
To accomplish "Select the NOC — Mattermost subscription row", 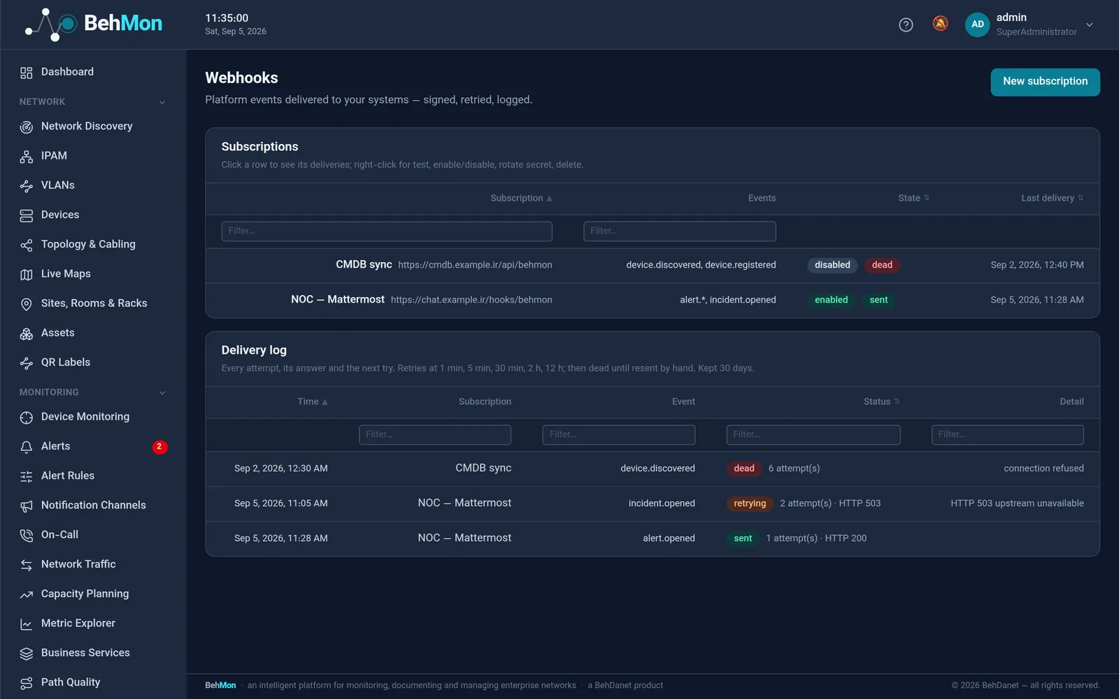I will pyautogui.click(x=652, y=301).
